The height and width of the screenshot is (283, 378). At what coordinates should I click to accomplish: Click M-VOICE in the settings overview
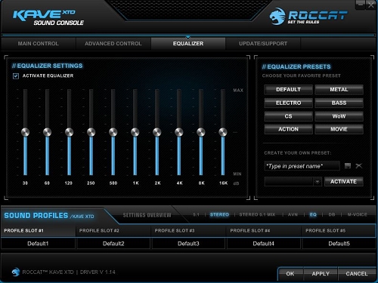tap(357, 214)
